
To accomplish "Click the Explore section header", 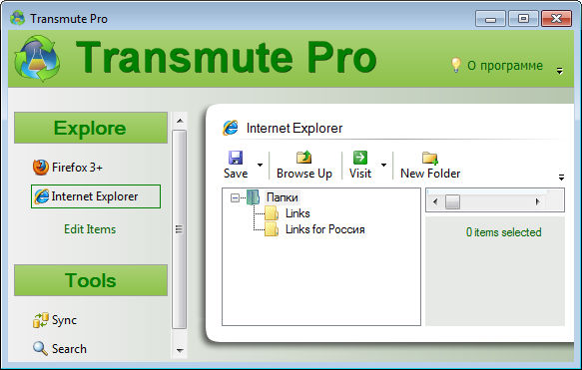I will coord(91,128).
